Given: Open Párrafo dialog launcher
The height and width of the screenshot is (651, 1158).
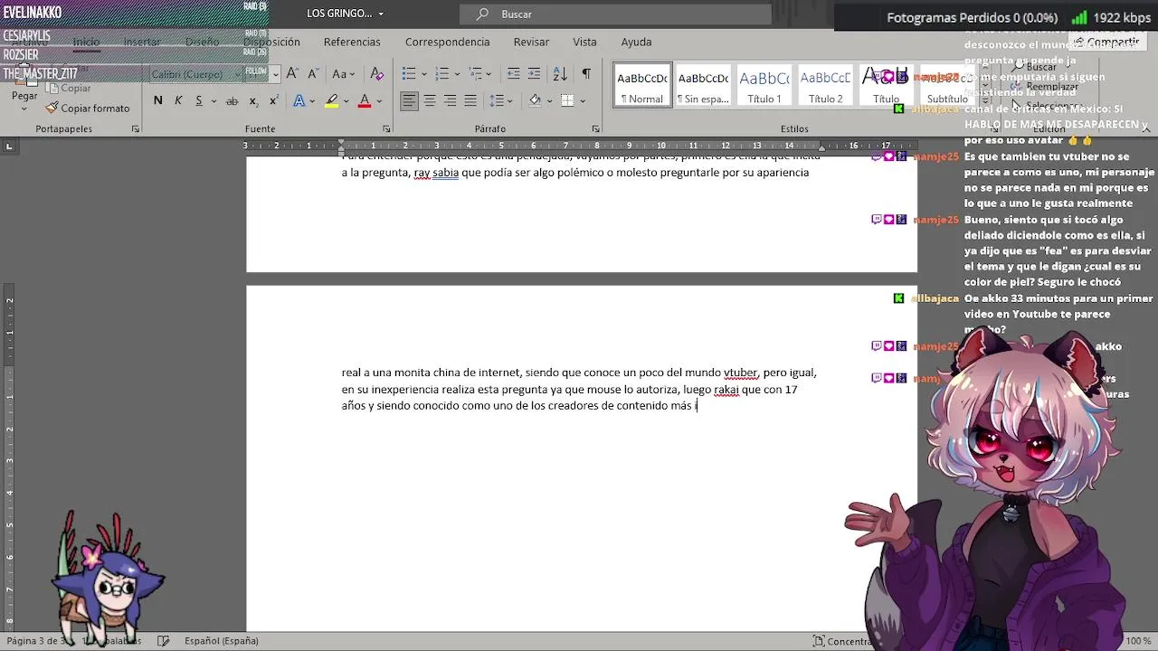Looking at the screenshot, I should pyautogui.click(x=595, y=129).
